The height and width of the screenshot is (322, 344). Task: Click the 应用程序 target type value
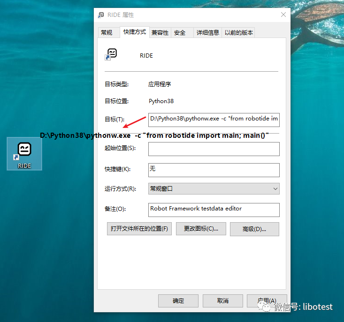tap(160, 84)
